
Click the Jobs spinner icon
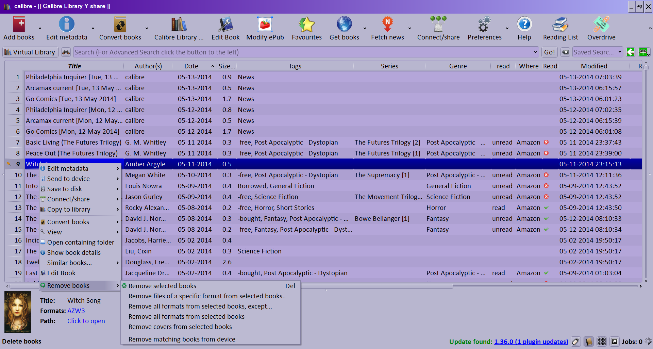648,341
